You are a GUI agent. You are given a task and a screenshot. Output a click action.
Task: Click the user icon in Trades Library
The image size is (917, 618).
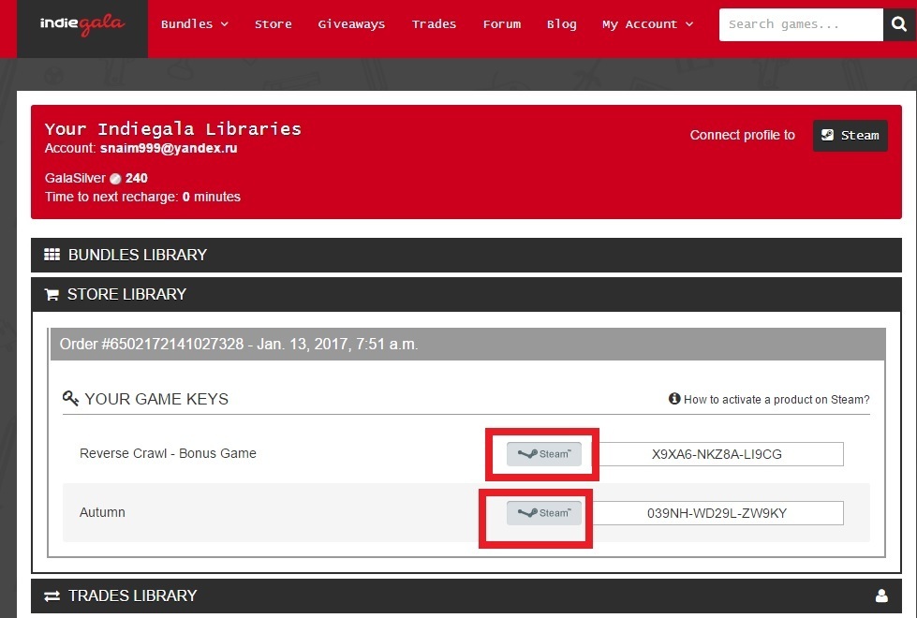(x=880, y=596)
